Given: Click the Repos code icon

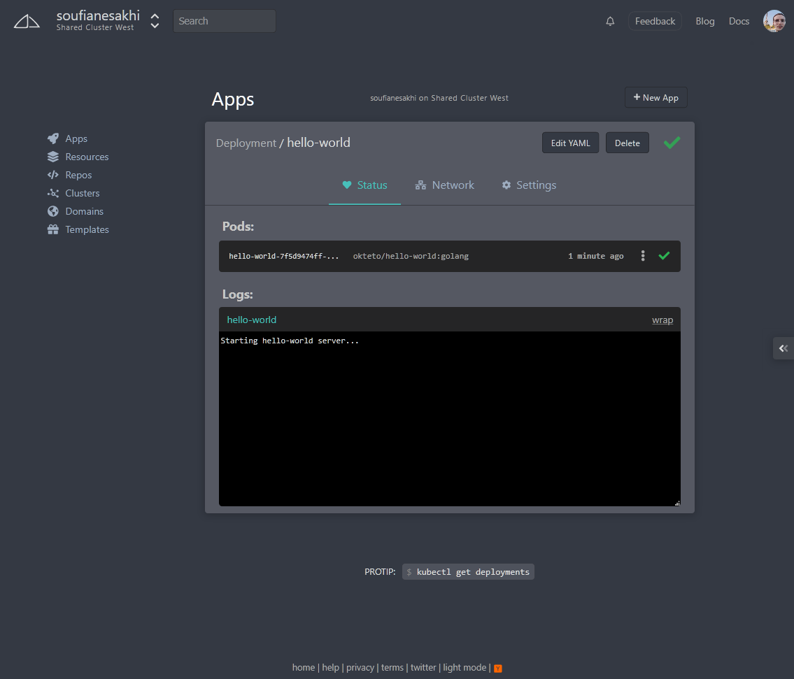Looking at the screenshot, I should pyautogui.click(x=53, y=175).
